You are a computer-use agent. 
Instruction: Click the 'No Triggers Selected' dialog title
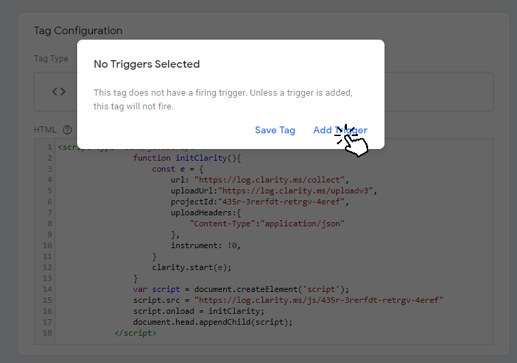point(147,64)
